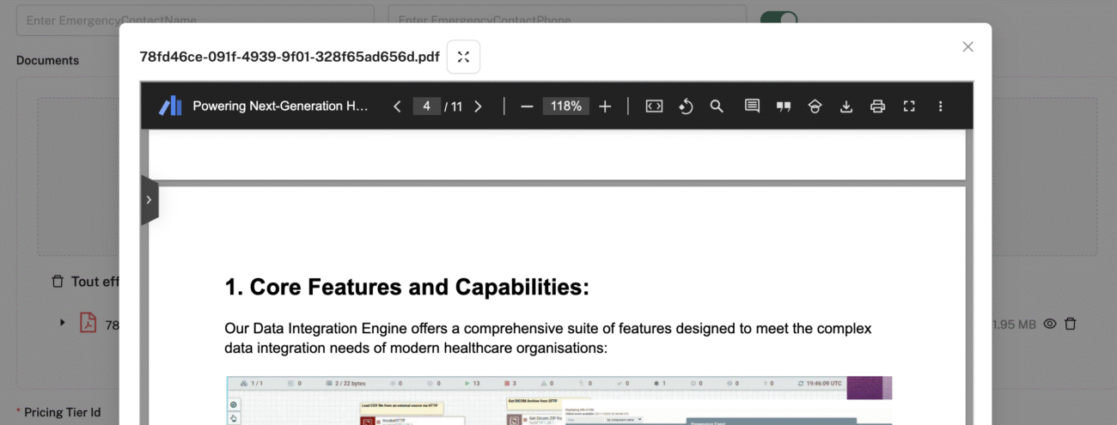The image size is (1117, 425).
Task: Click the embedded screenshot image in PDF
Action: pos(558,400)
